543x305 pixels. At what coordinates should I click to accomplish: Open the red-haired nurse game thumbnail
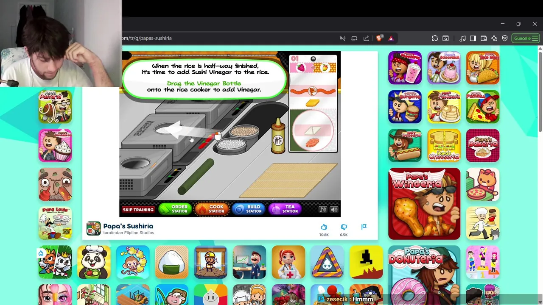(288, 262)
